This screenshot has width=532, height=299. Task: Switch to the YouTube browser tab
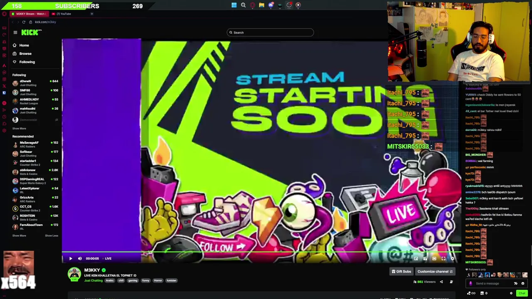[x=64, y=14]
